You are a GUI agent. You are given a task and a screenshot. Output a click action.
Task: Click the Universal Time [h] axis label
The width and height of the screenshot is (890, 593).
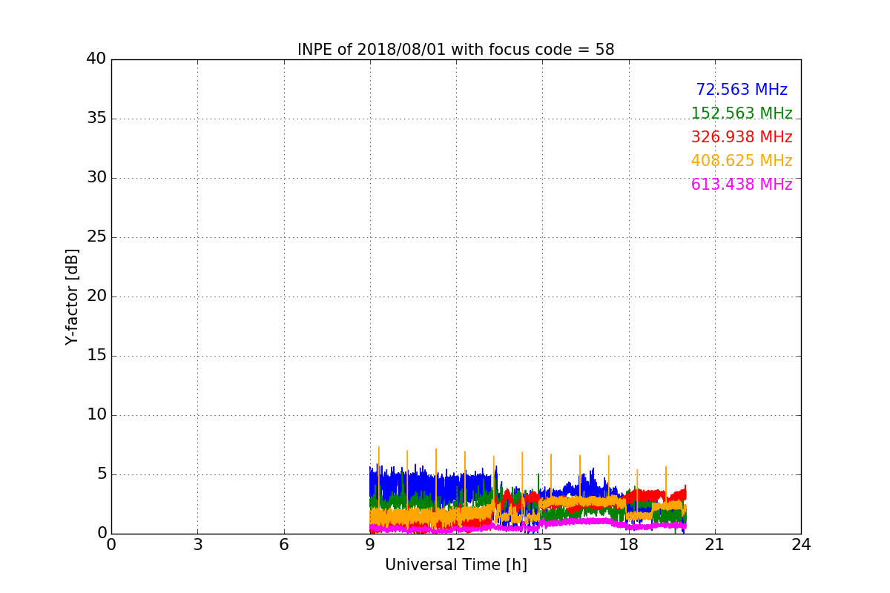(455, 565)
